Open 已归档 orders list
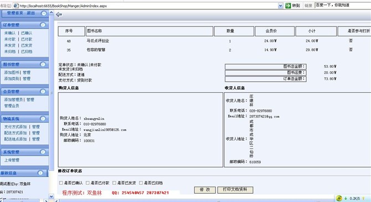Image resolution: width=371 pixels, height=202 pixels. tap(27, 51)
